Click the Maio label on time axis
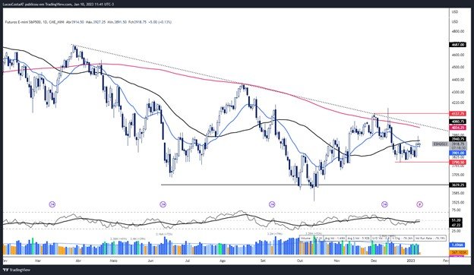The image size is (474, 275). 113,261
